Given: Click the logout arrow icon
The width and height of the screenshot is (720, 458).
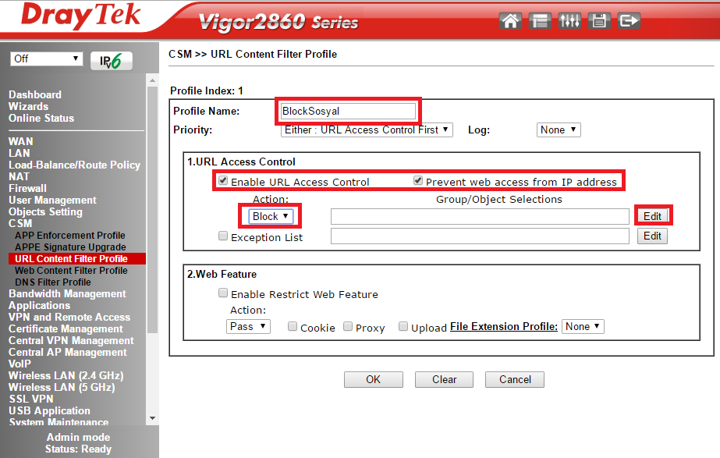Looking at the screenshot, I should coord(629,21).
